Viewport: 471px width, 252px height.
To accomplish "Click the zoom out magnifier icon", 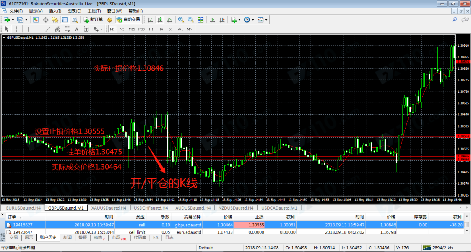I will tap(190, 20).
